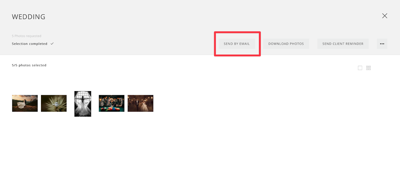Switch to single large thumbnail view

point(360,68)
